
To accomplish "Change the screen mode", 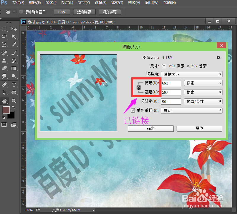I will 14,124.
